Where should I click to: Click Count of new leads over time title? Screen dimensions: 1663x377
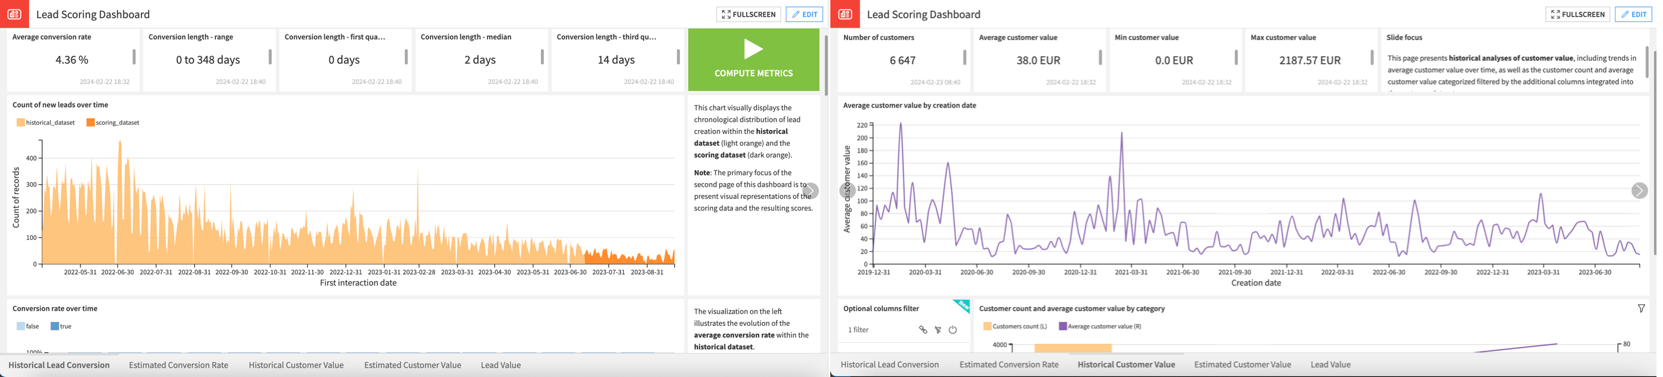coord(60,105)
